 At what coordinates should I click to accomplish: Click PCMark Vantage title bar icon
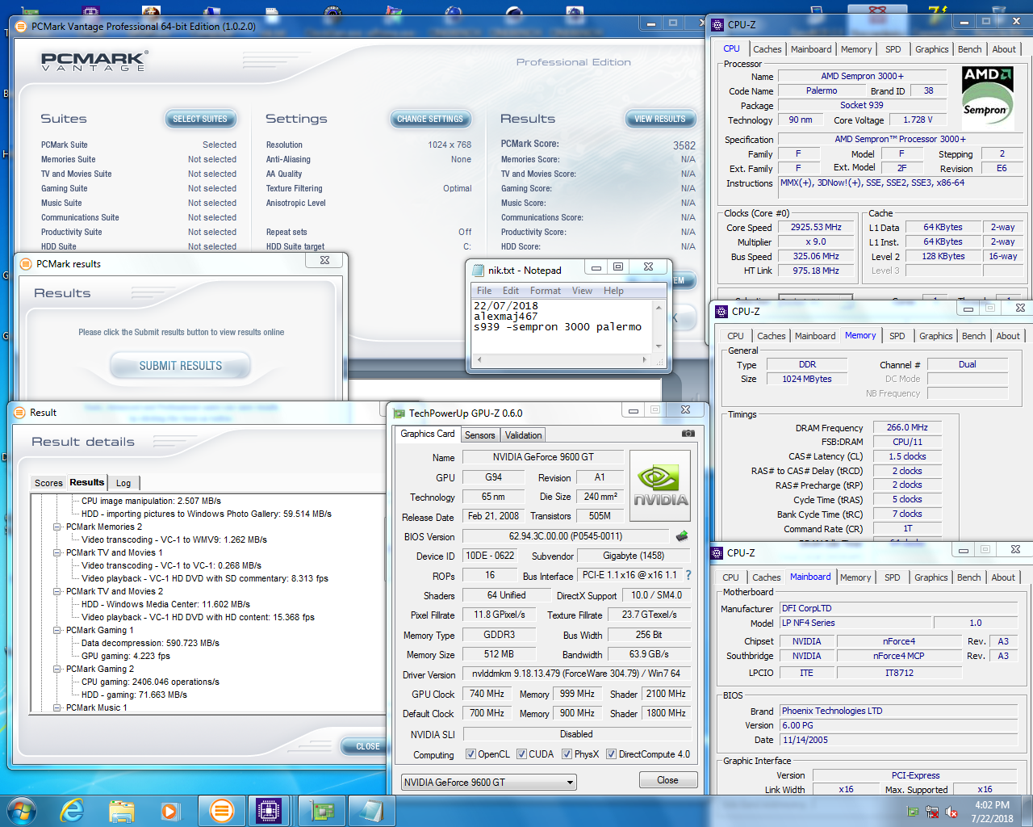[x=22, y=27]
